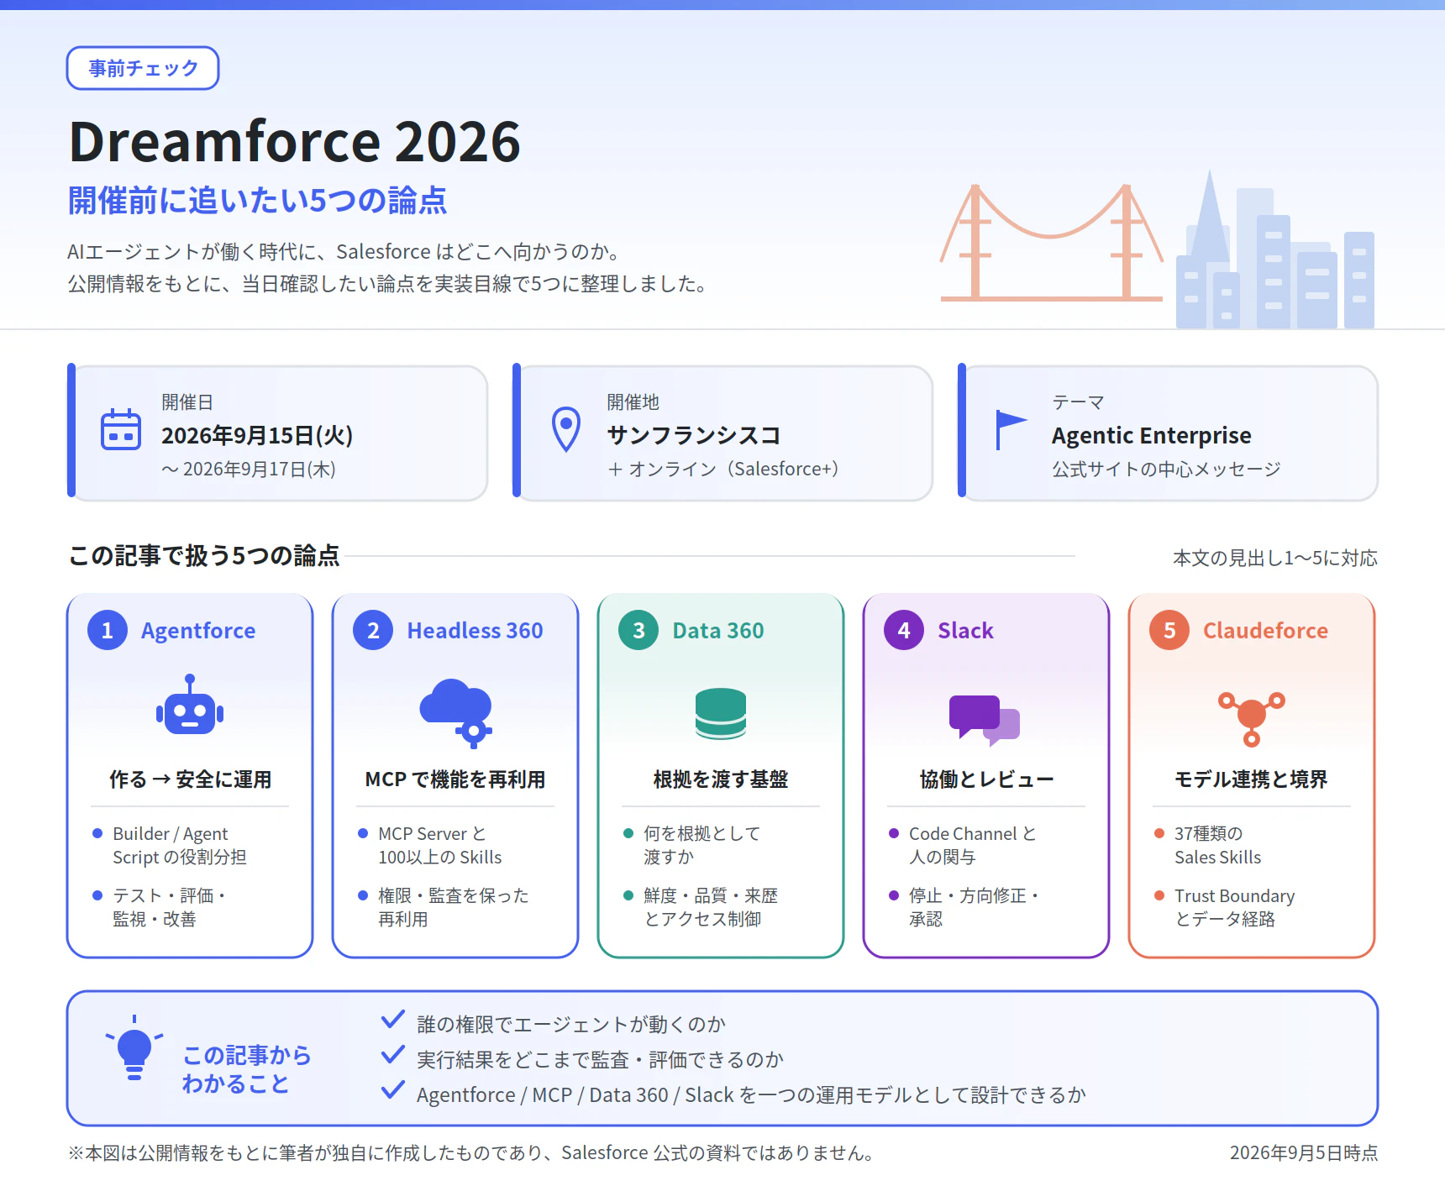Screen dimensions: 1445x1186
Task: Click the disclaimer starting ※本図は公開情報
Action: point(471,1152)
